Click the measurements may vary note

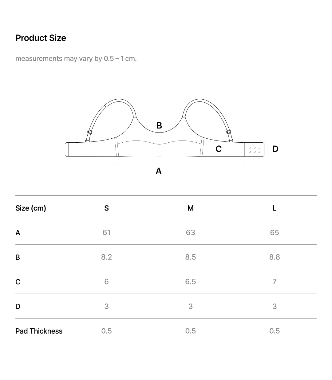[76, 58]
